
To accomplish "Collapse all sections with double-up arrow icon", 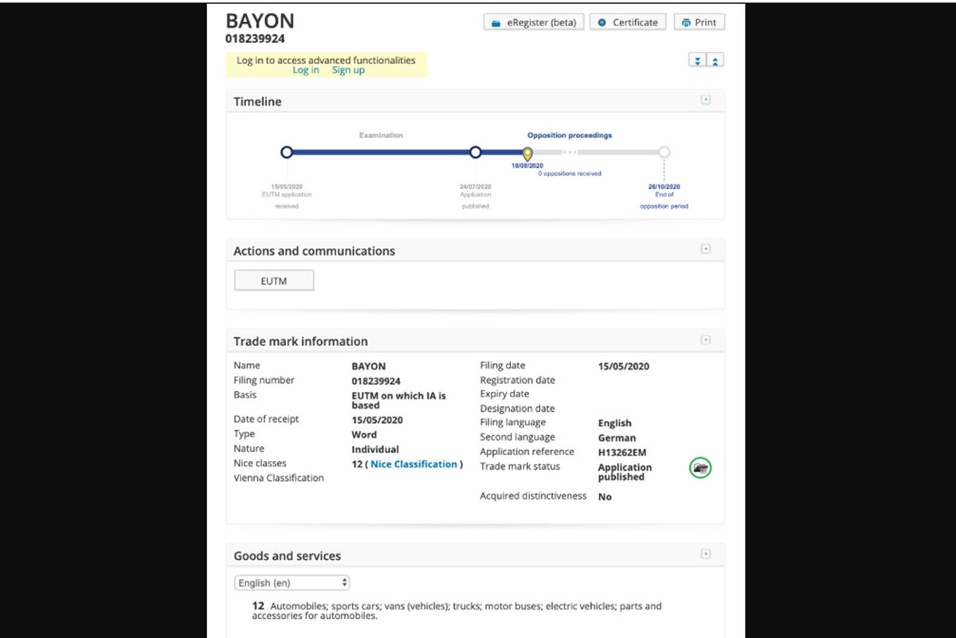I will [715, 61].
